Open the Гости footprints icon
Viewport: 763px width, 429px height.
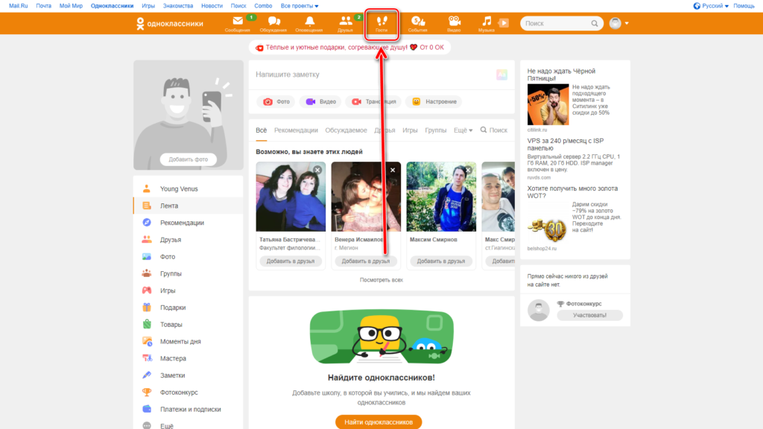tap(381, 23)
